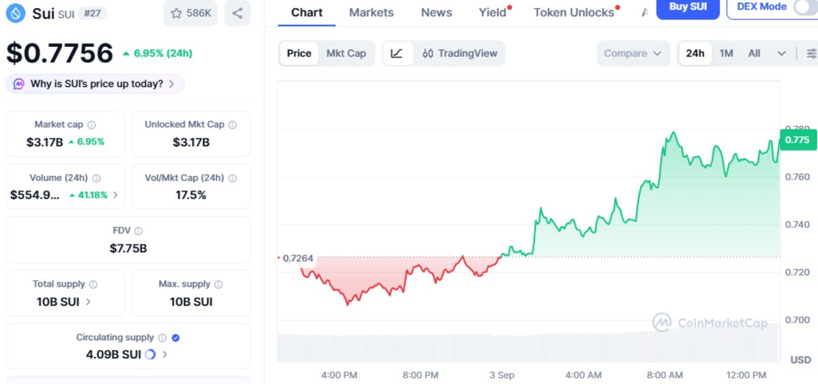818x384 pixels.
Task: Click the AI icon beside price question
Action: click(x=19, y=84)
